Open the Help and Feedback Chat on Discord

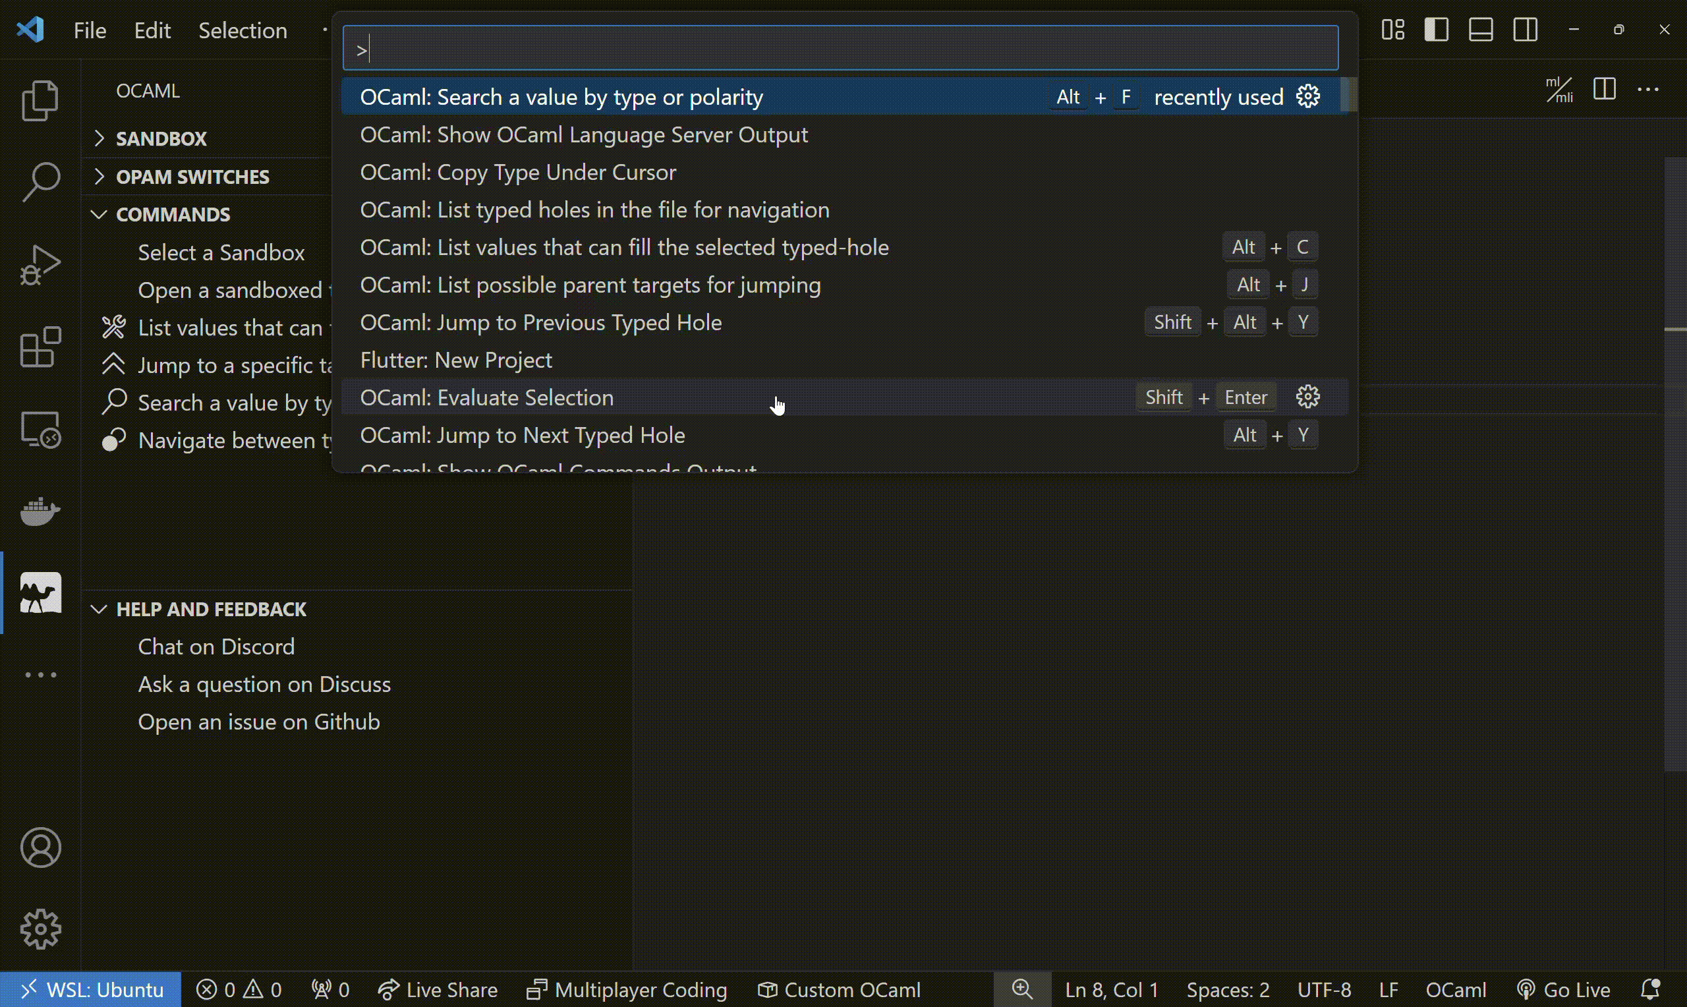point(217,646)
